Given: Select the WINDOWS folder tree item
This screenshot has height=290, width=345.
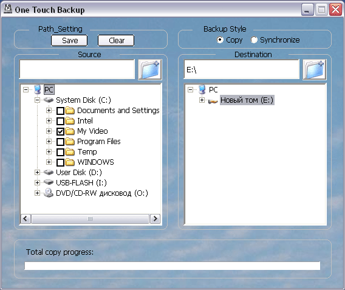Looking at the screenshot, I should point(95,162).
